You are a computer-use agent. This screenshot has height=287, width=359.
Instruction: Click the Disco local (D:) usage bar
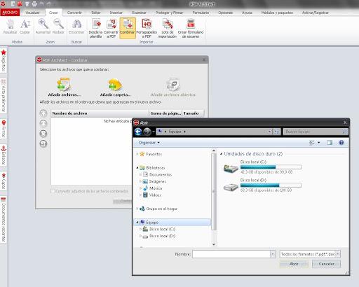tap(271, 185)
